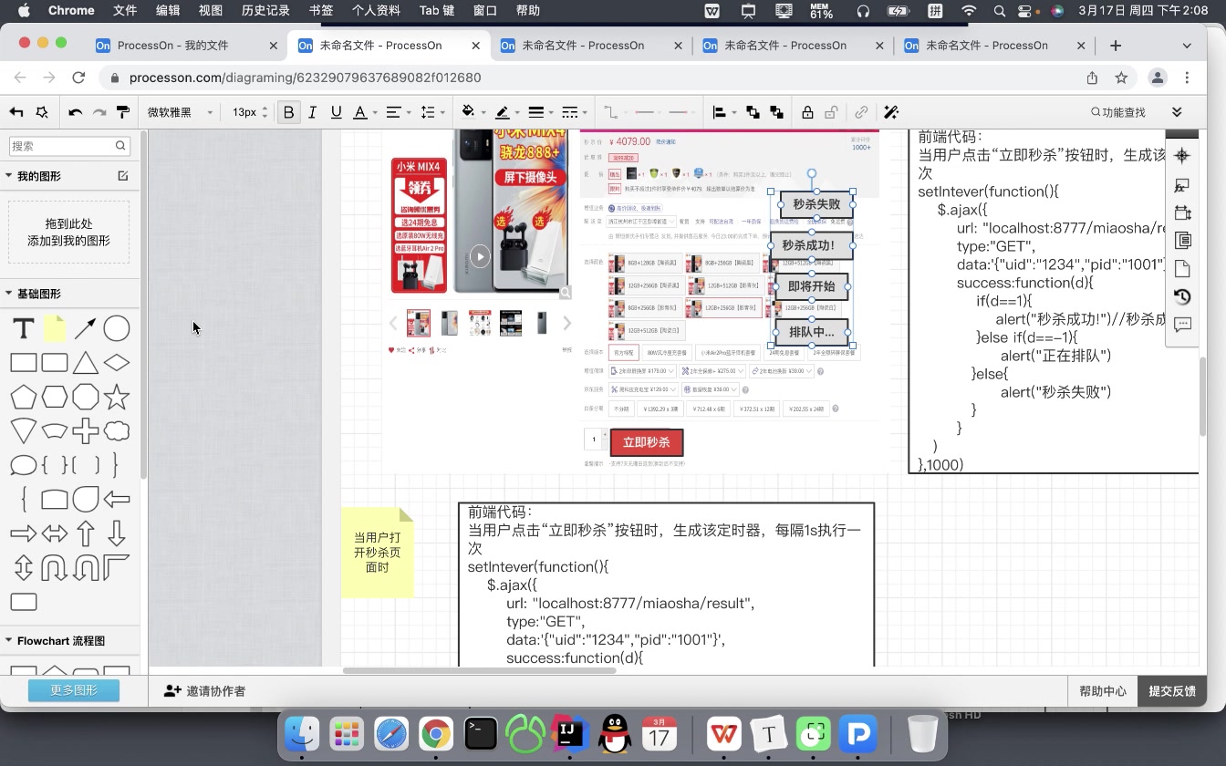Click the red 立即秒杀 button in diagram
This screenshot has width=1226, height=766.
[647, 442]
